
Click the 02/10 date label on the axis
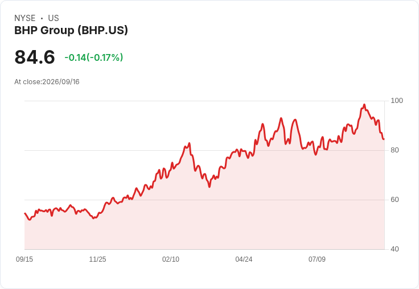coord(171,259)
